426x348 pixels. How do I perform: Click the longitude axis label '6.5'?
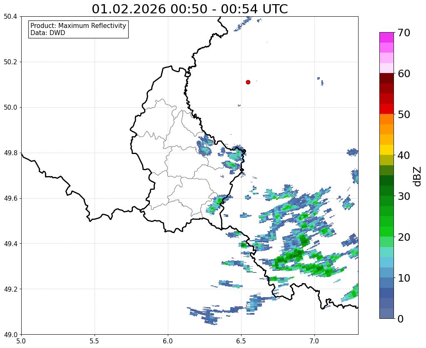coord(241,341)
